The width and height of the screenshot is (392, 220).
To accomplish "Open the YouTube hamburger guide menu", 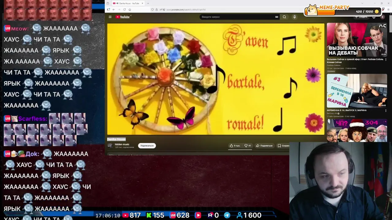I will [x=110, y=17].
